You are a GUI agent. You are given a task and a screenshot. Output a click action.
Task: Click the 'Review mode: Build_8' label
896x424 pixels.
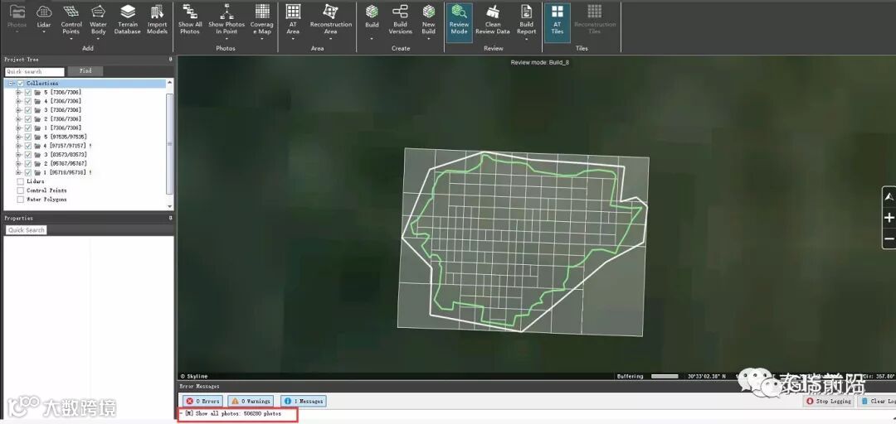coord(539,62)
